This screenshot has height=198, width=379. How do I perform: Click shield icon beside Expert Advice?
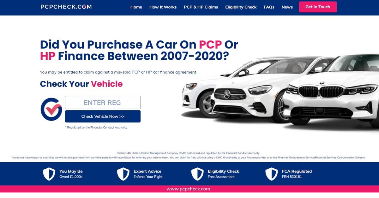click(123, 174)
